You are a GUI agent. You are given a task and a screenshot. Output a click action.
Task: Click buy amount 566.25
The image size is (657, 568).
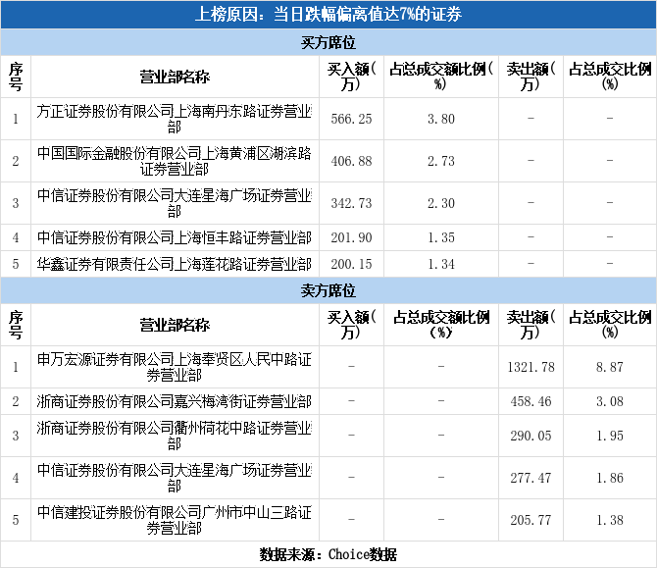click(351, 119)
